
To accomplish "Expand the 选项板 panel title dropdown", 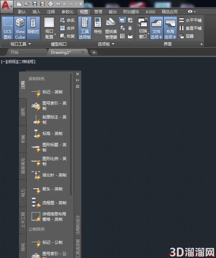I will click(106, 44).
